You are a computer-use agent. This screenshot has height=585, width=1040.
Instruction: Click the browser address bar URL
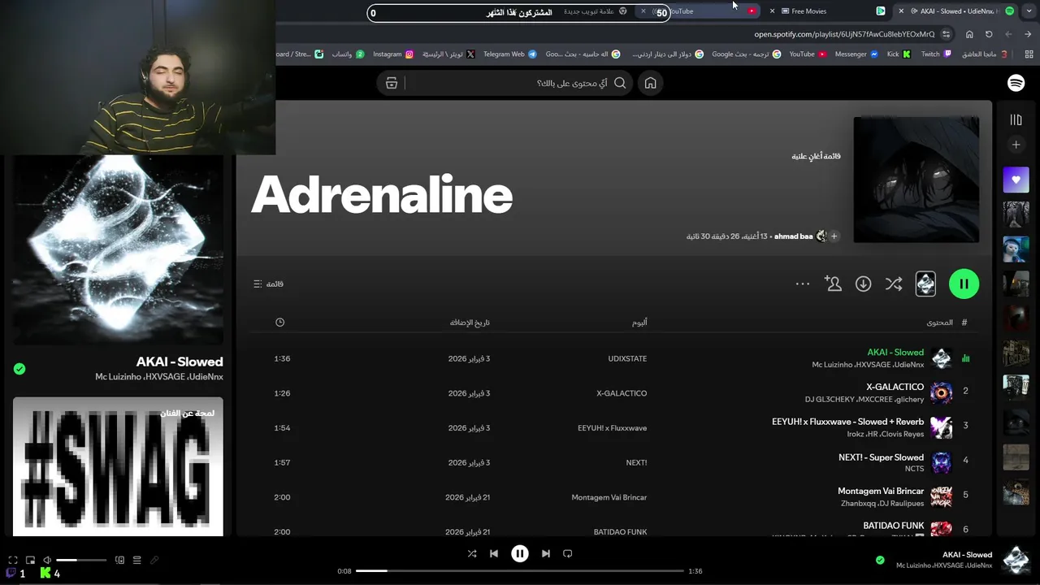[844, 34]
